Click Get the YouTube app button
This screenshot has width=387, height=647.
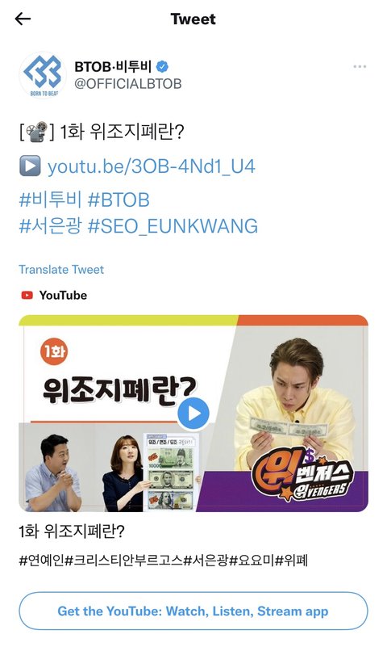pyautogui.click(x=193, y=611)
